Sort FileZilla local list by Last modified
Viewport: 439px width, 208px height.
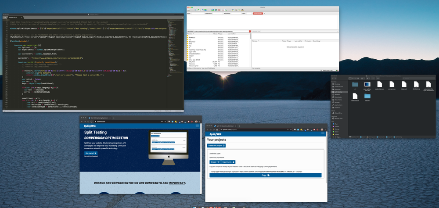coord(231,34)
